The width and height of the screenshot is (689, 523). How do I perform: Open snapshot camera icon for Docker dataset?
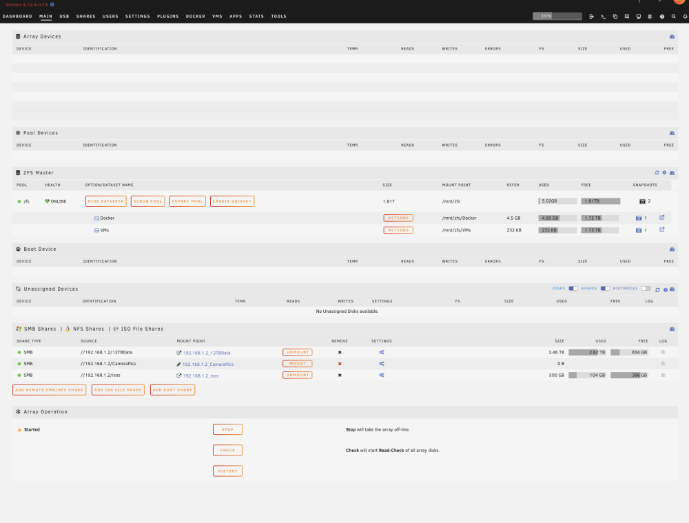coord(639,218)
